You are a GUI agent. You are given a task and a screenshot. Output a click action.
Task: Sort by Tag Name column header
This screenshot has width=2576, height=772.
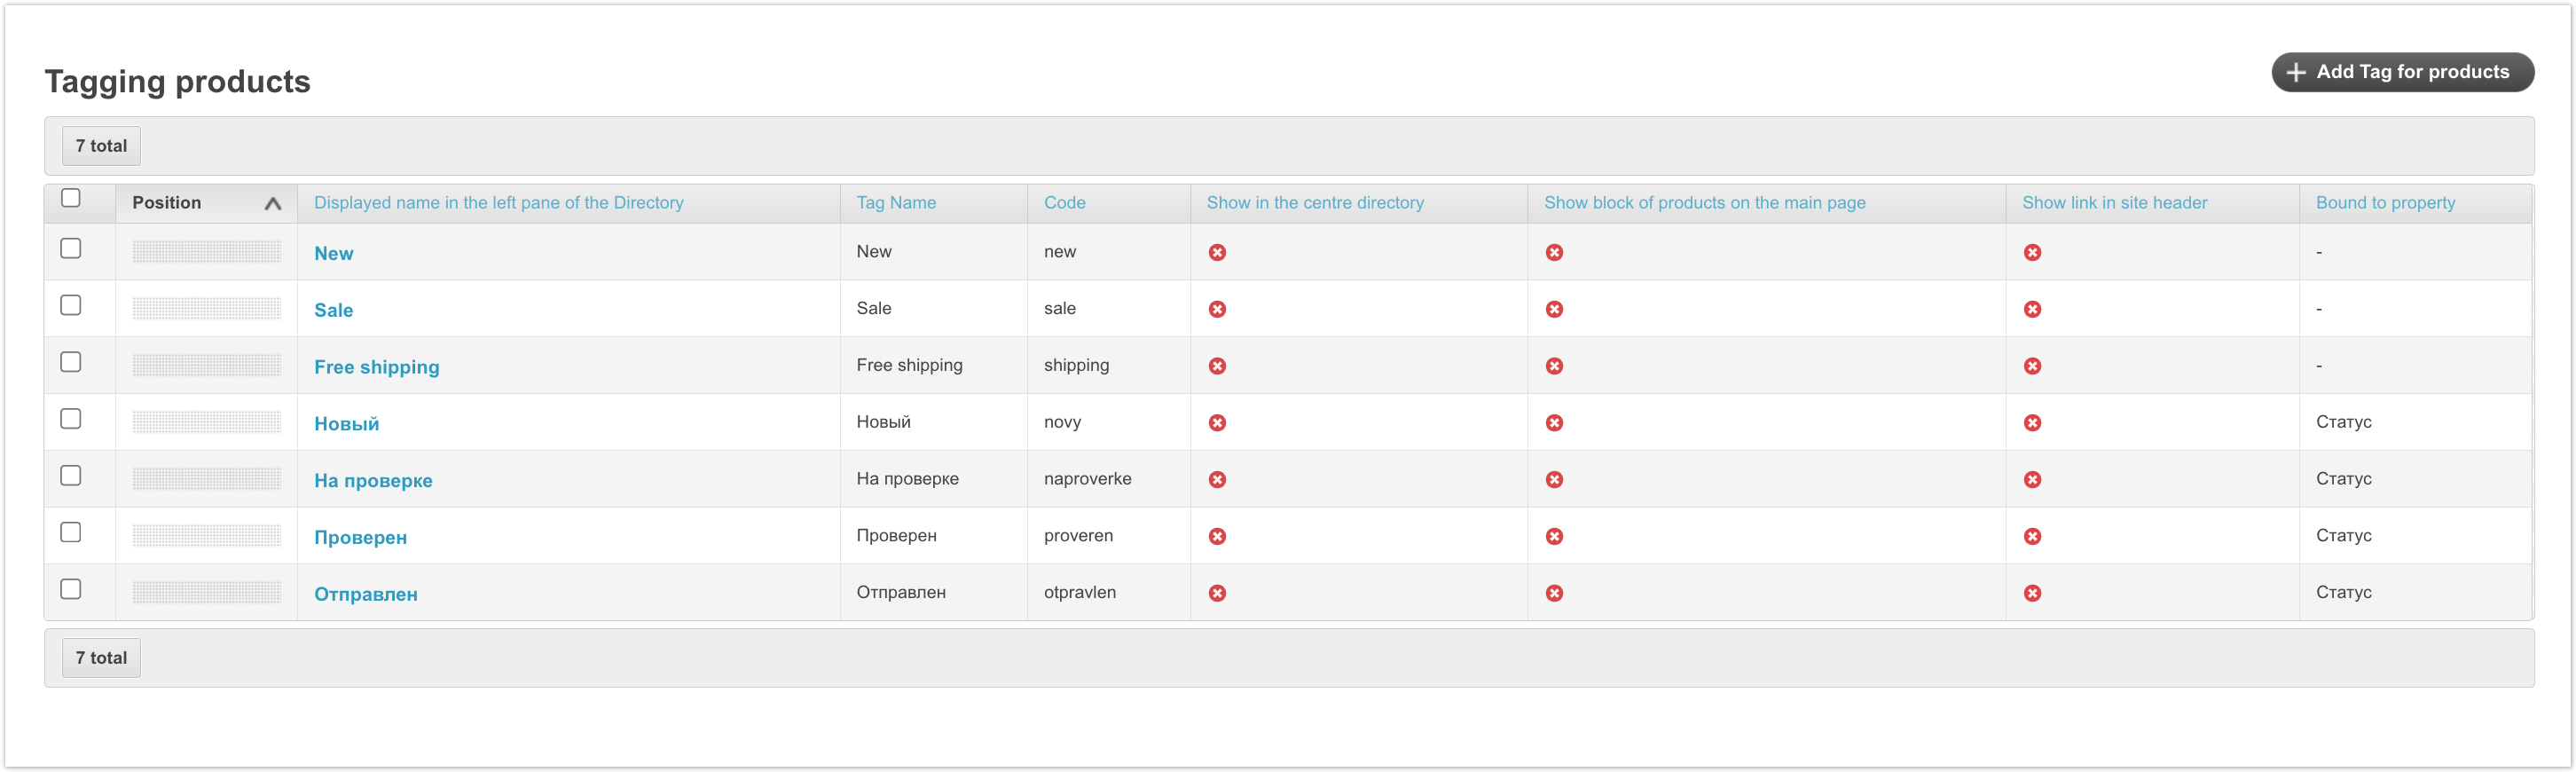pos(895,203)
